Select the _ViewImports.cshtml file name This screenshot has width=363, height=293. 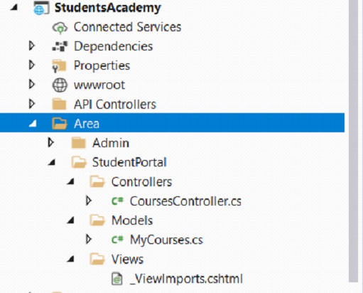pos(186,279)
